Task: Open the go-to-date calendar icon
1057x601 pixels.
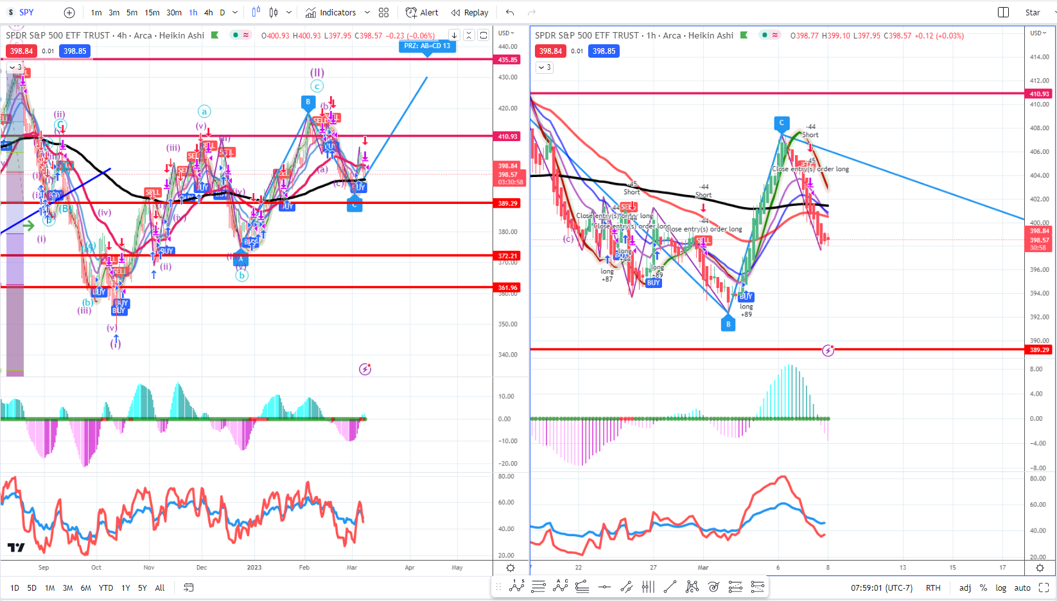Action: pos(189,588)
